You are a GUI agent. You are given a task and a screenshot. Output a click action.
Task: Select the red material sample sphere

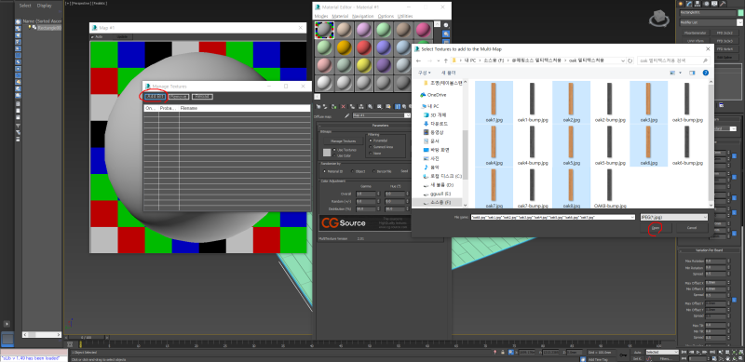coord(364,47)
